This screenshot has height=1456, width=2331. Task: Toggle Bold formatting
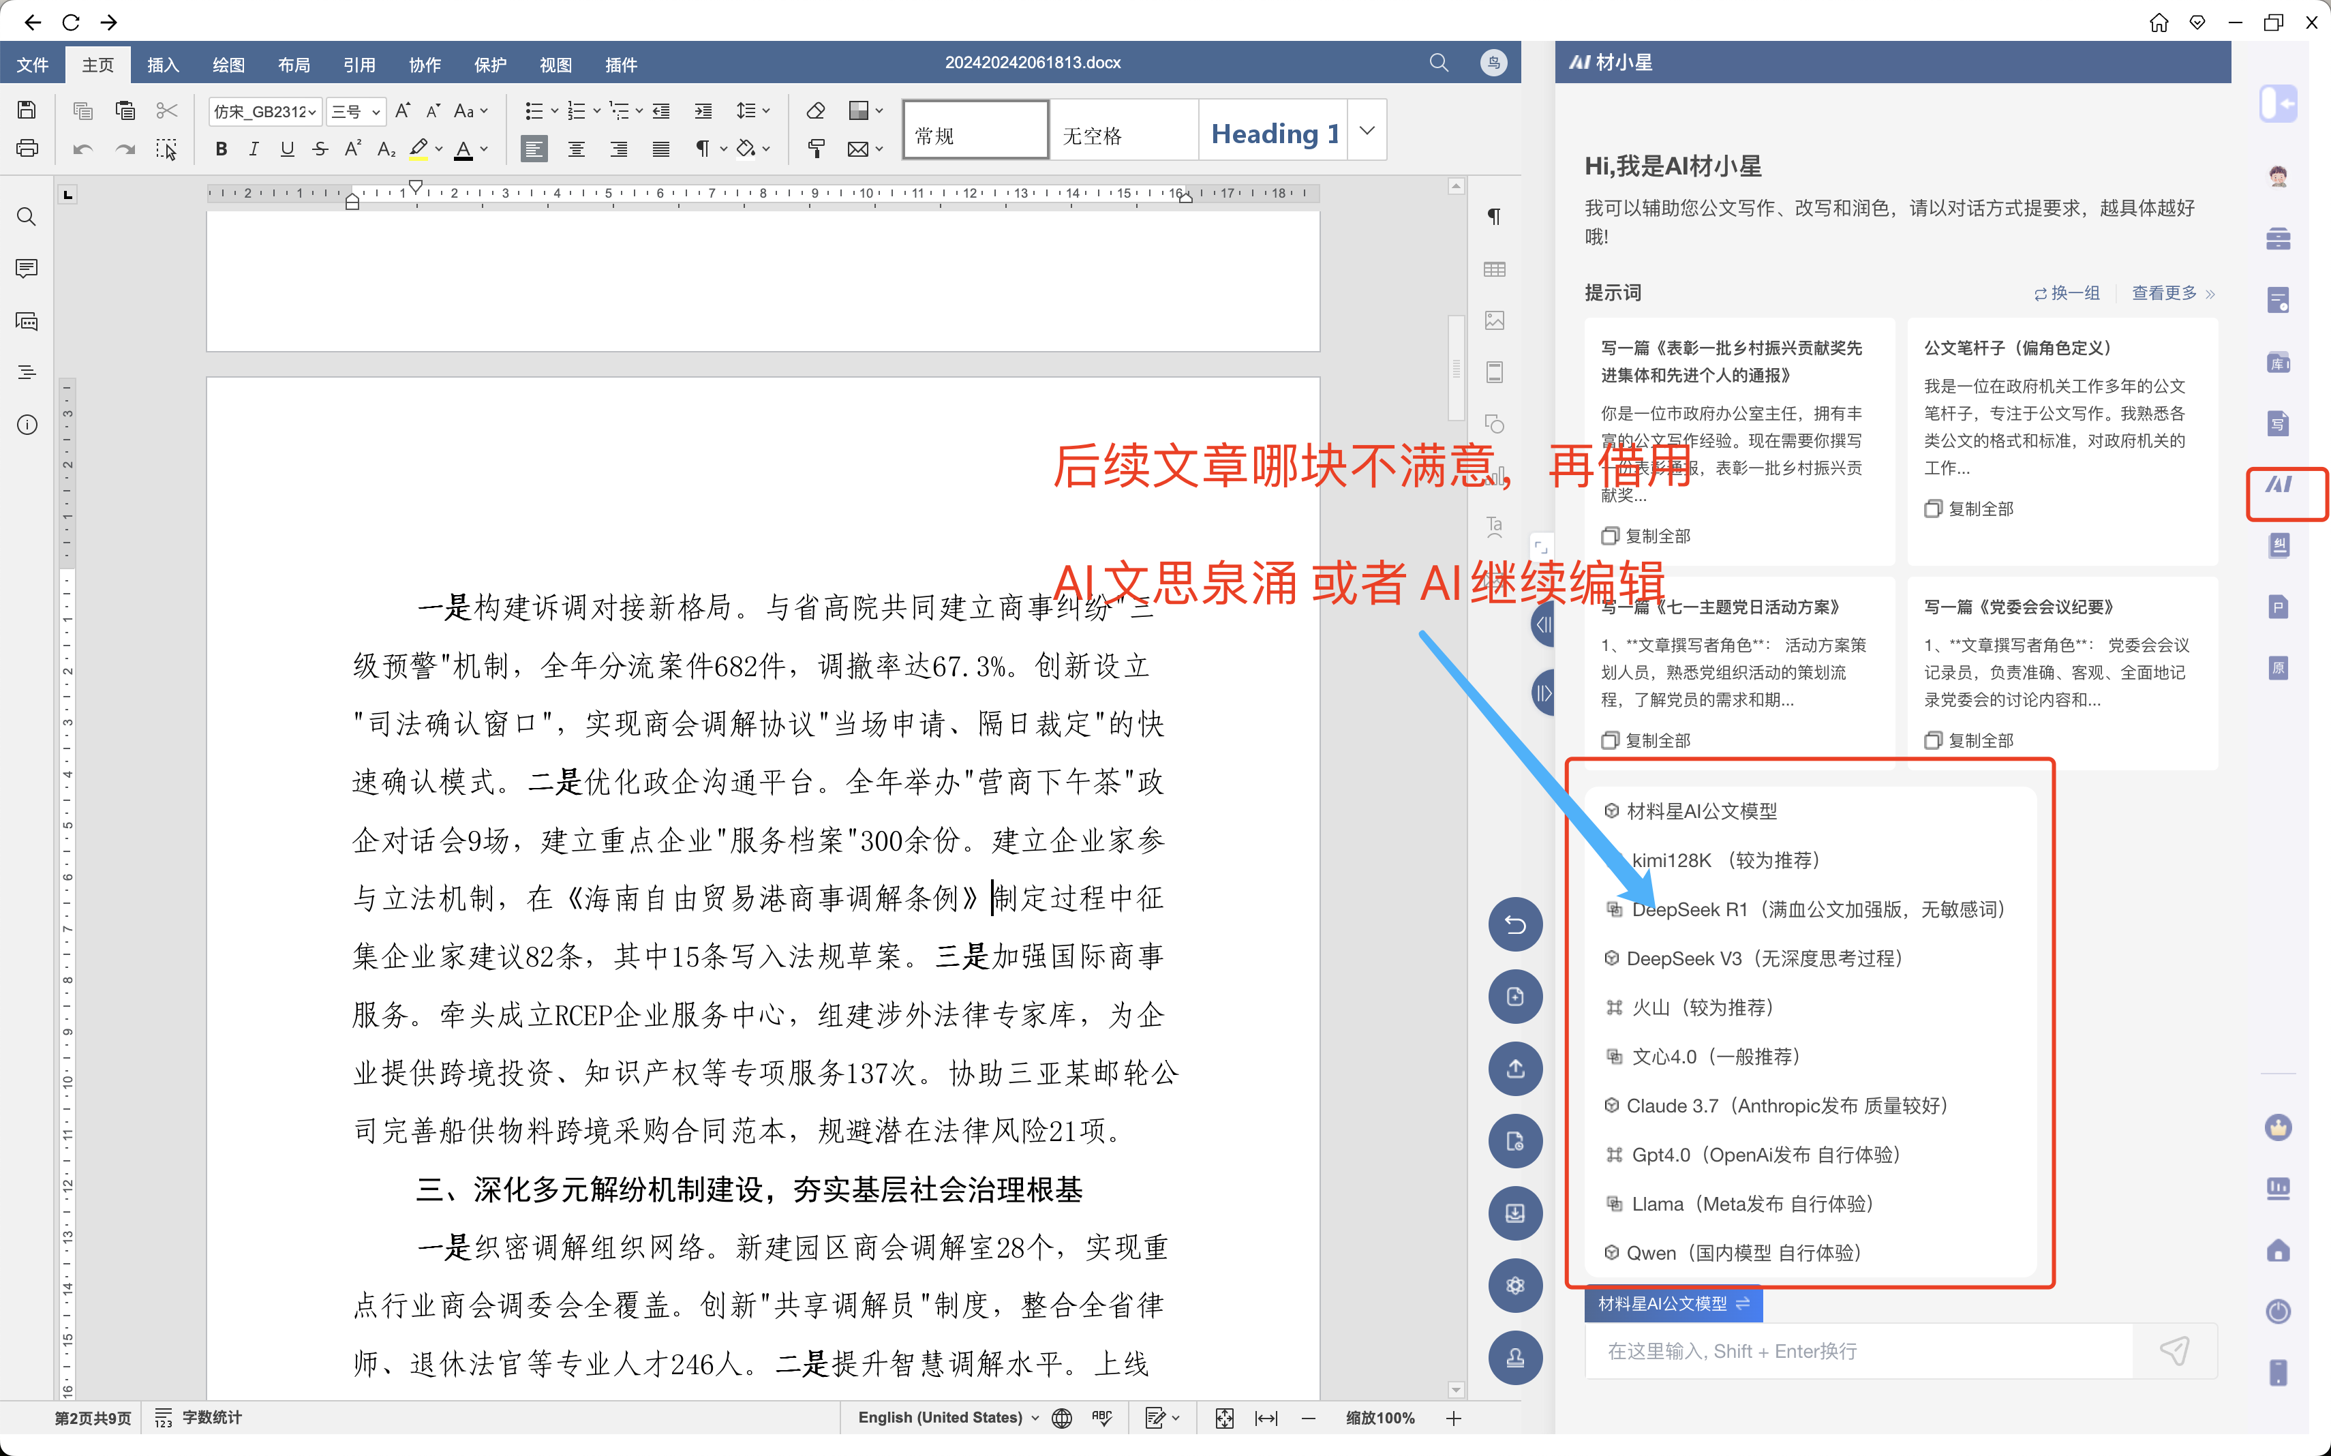click(x=222, y=149)
